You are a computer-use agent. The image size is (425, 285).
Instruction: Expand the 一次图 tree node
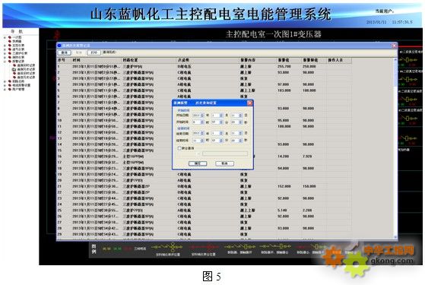(x=5, y=37)
